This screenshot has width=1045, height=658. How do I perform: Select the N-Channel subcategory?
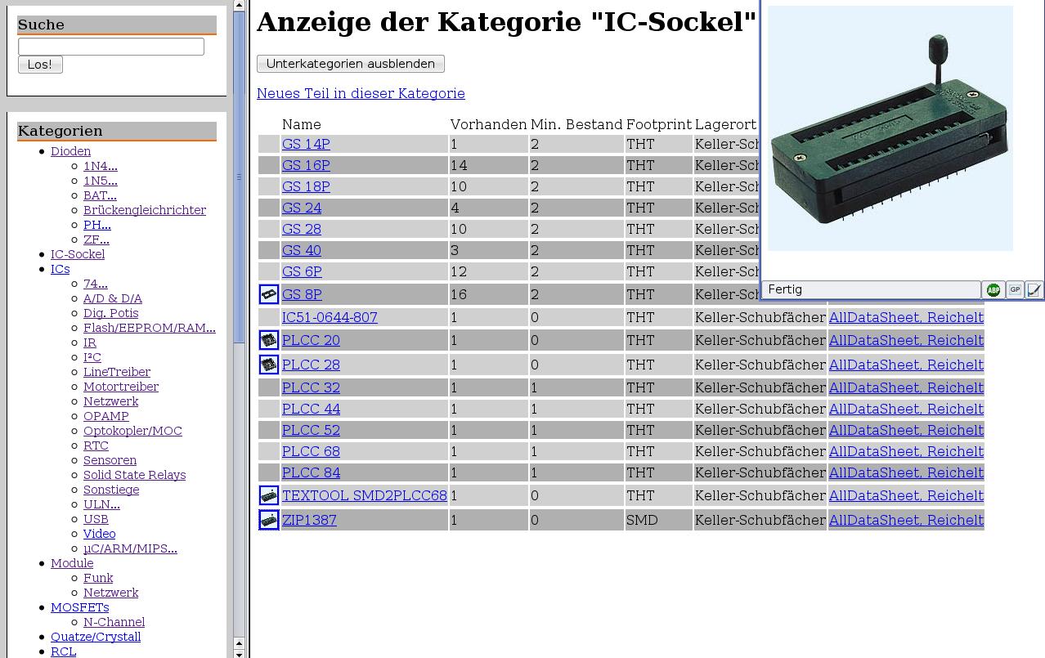tap(114, 622)
